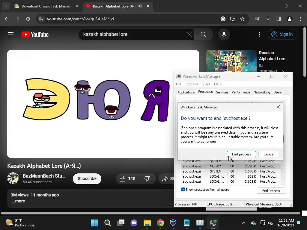Select svchost.exe row with 1,676 K memory
The image size is (307, 230).
click(x=231, y=171)
